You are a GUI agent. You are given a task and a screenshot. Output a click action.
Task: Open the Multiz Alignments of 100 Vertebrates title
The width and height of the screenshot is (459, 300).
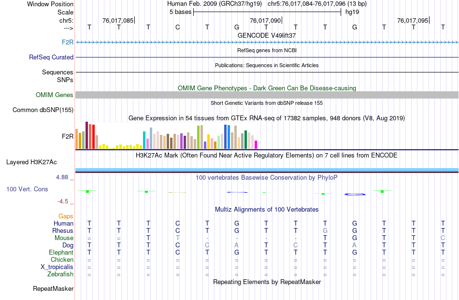[x=267, y=210]
